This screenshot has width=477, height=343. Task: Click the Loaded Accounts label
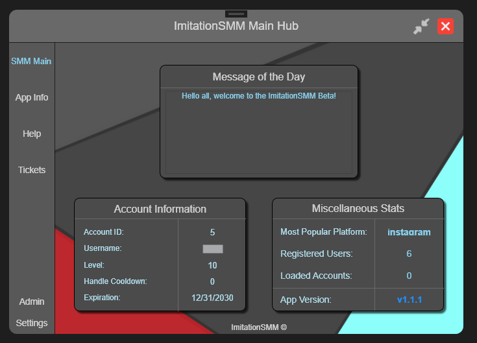(316, 276)
